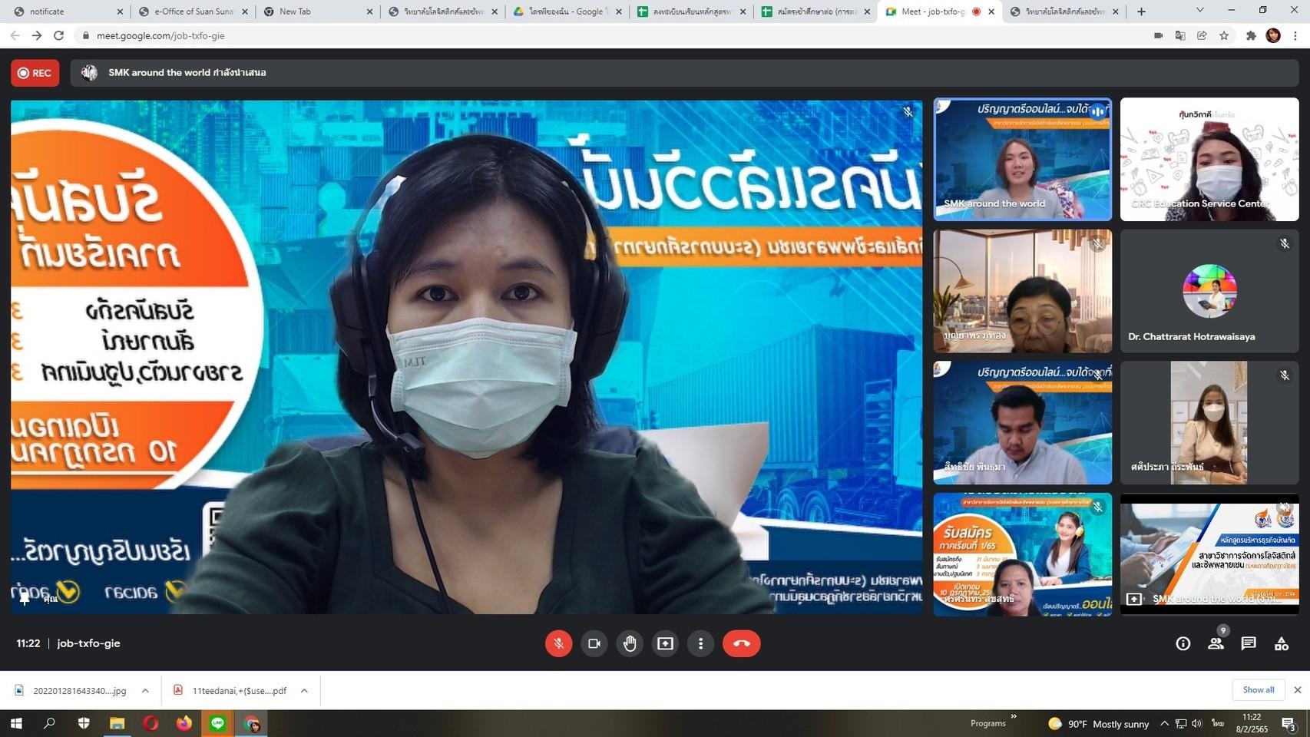1310x737 pixels.
Task: Bookmark this page with the star icon
Action: (x=1224, y=35)
